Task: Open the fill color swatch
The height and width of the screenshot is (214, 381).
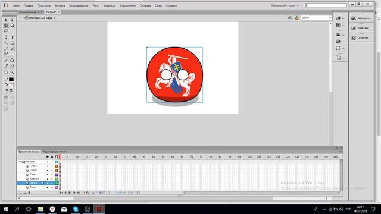Action: [x=11, y=85]
